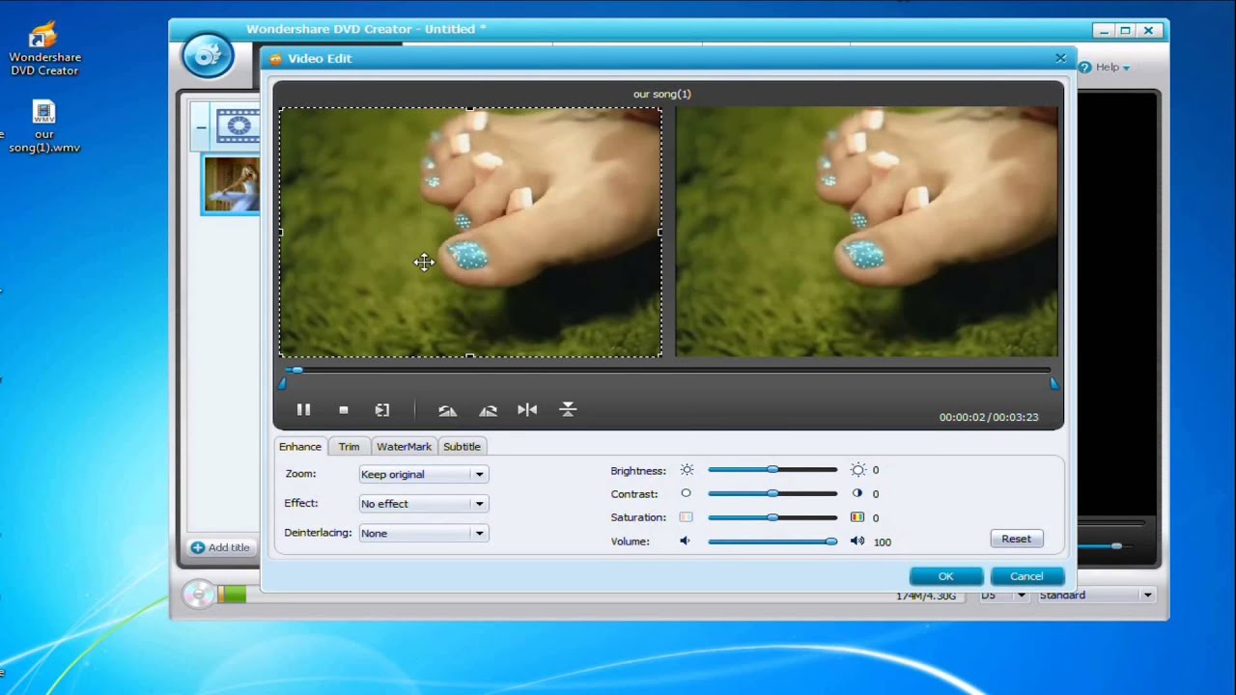1236x695 pixels.
Task: Open the WaterMark tab
Action: (404, 447)
